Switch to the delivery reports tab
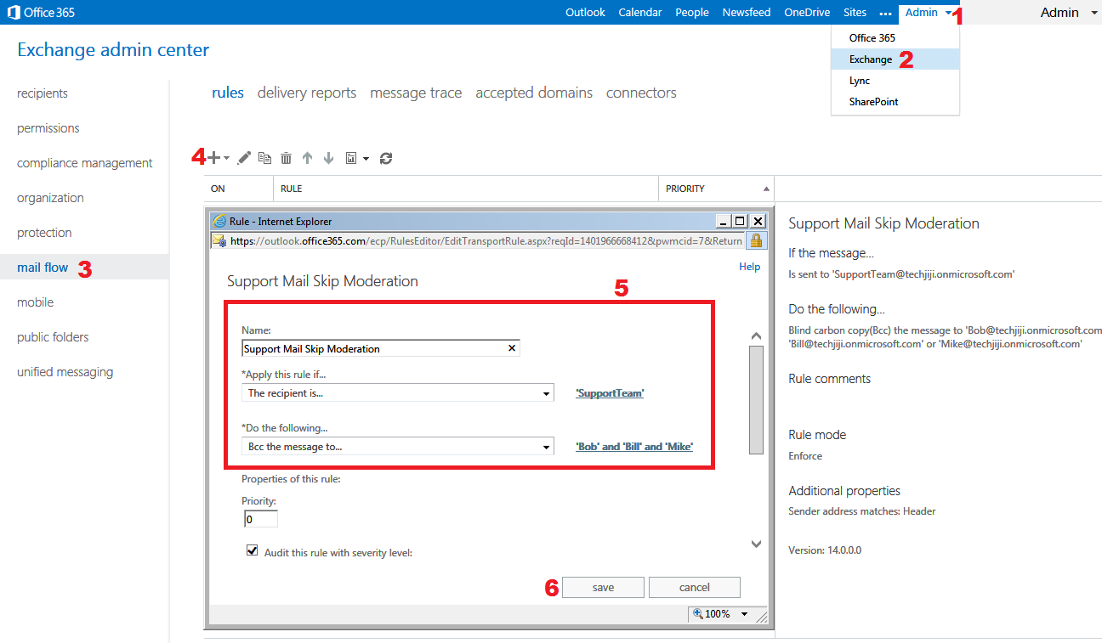Image resolution: width=1102 pixels, height=643 pixels. (x=306, y=93)
